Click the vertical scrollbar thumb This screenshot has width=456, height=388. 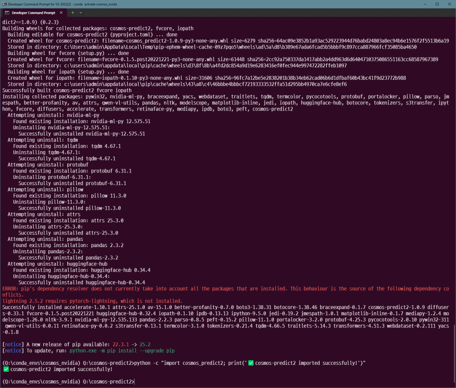click(454, 352)
